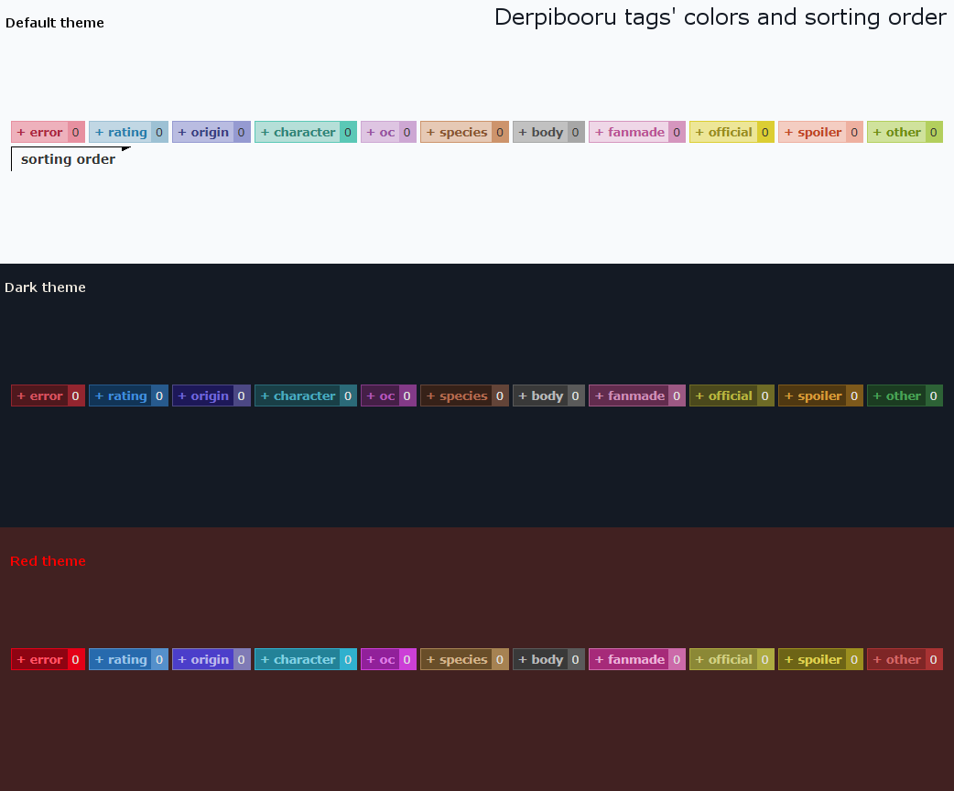The image size is (954, 791).
Task: Click the Red theme spoiler tag count
Action: (x=854, y=659)
